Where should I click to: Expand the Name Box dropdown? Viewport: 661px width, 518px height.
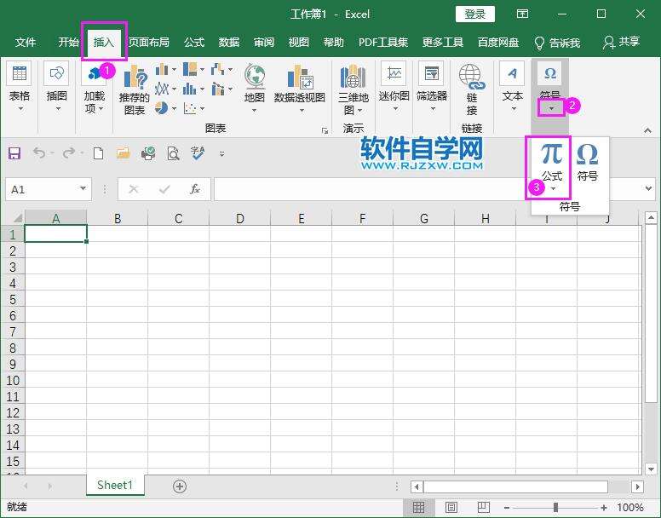[x=83, y=188]
